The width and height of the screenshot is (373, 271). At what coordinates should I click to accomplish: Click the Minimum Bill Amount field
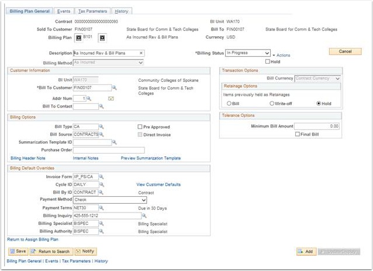coord(317,126)
